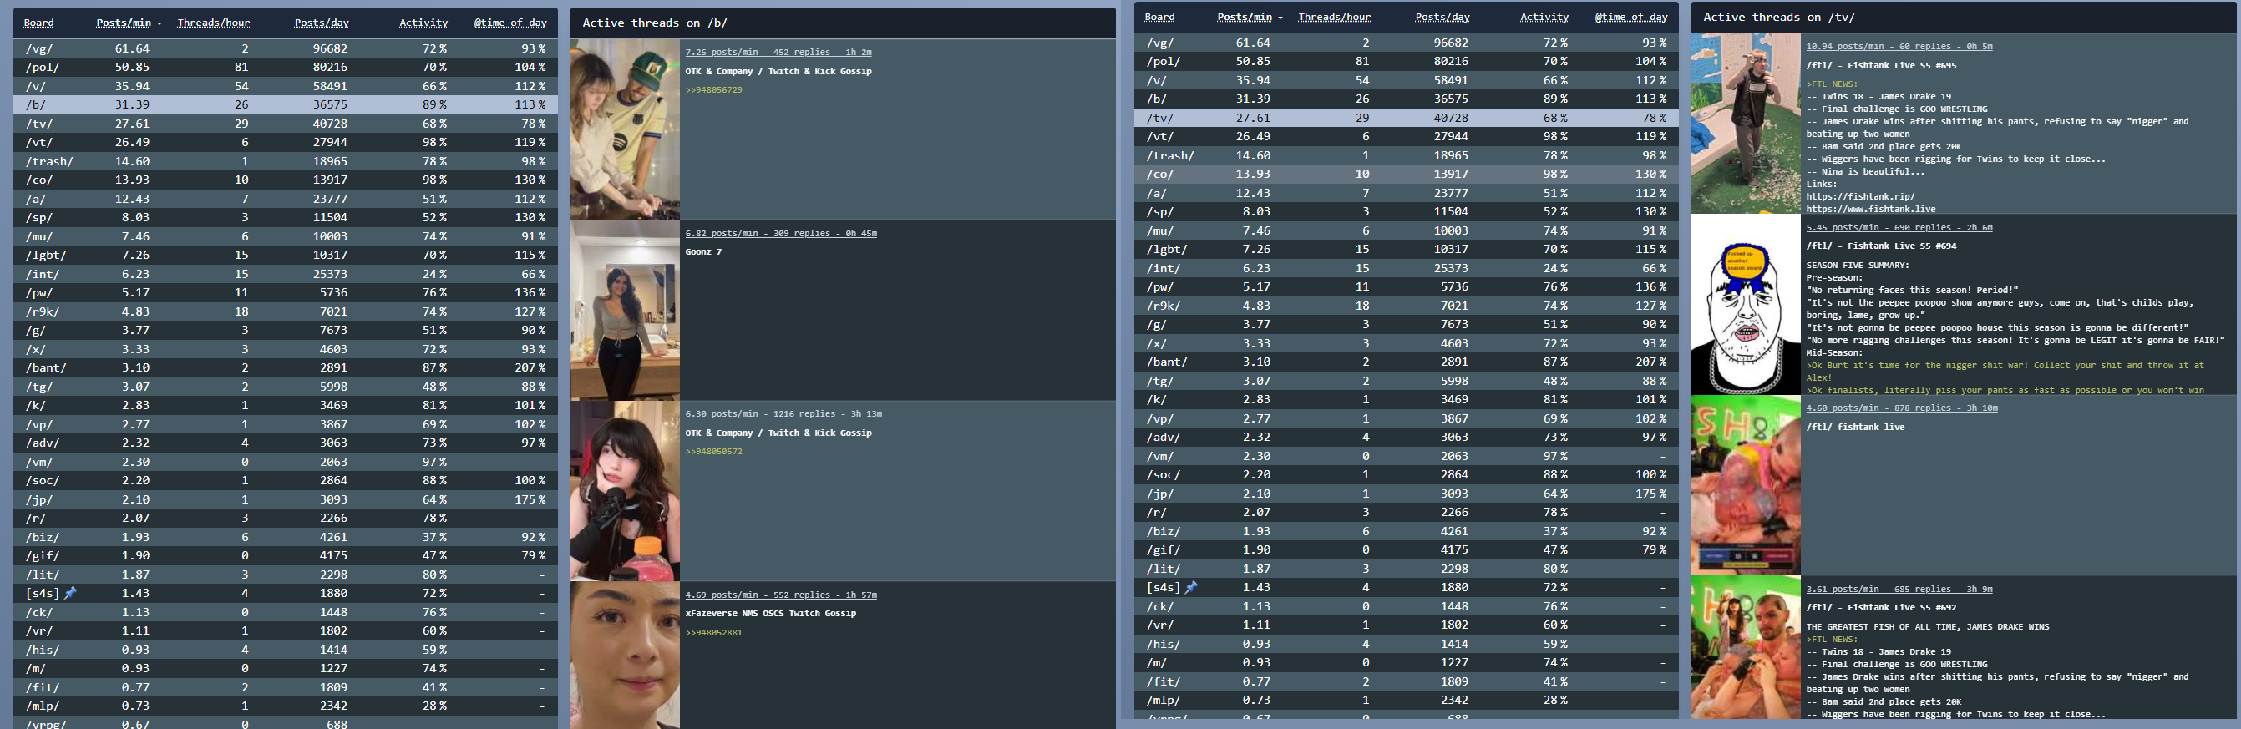Click the https://www.fishtank.live URL in thread #695
The height and width of the screenshot is (729, 2241).
click(x=1870, y=209)
